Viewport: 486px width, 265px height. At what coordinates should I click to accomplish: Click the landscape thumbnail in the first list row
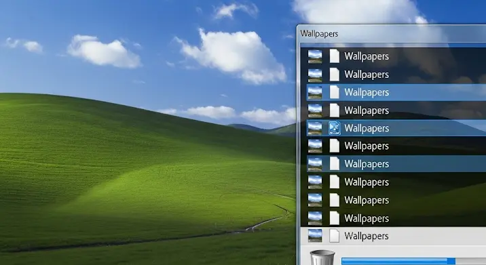pos(314,56)
